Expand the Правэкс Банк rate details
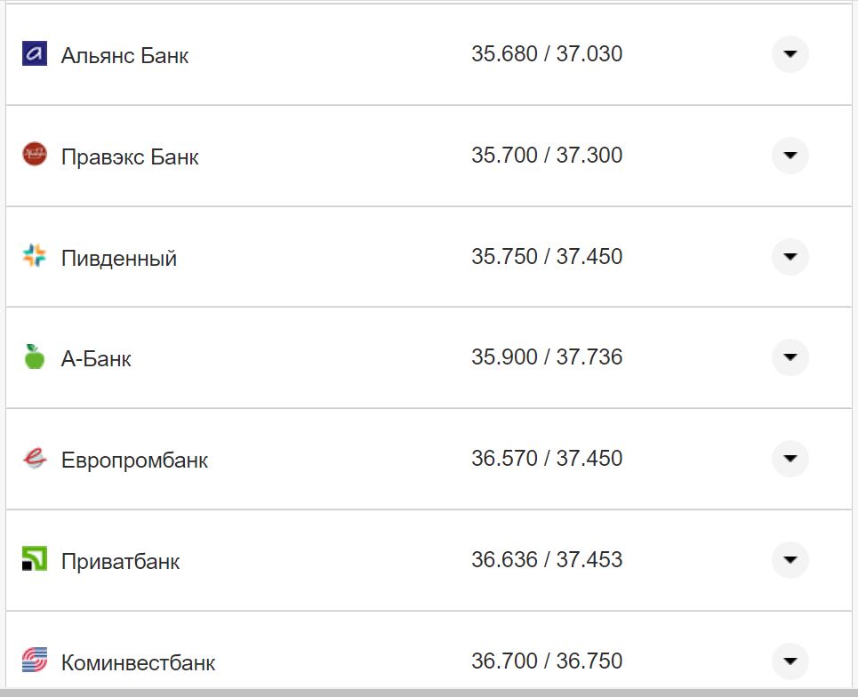 coord(790,156)
